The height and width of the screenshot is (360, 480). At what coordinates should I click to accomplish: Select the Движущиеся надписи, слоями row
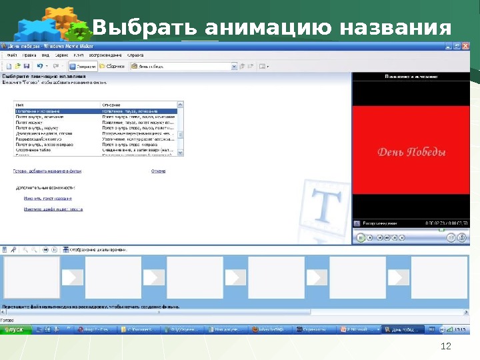point(96,133)
